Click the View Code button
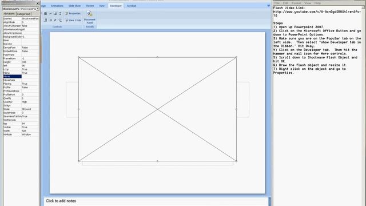The height and width of the screenshot is (206, 366). click(x=73, y=21)
